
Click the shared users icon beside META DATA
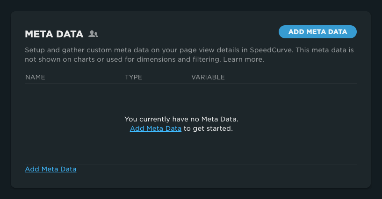click(94, 34)
